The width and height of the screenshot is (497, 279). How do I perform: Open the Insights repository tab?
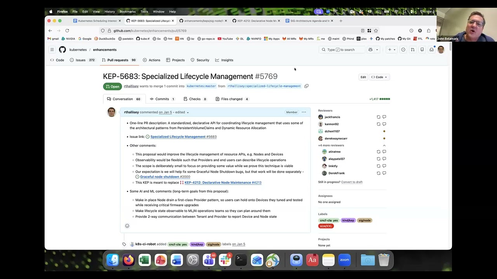point(224,60)
